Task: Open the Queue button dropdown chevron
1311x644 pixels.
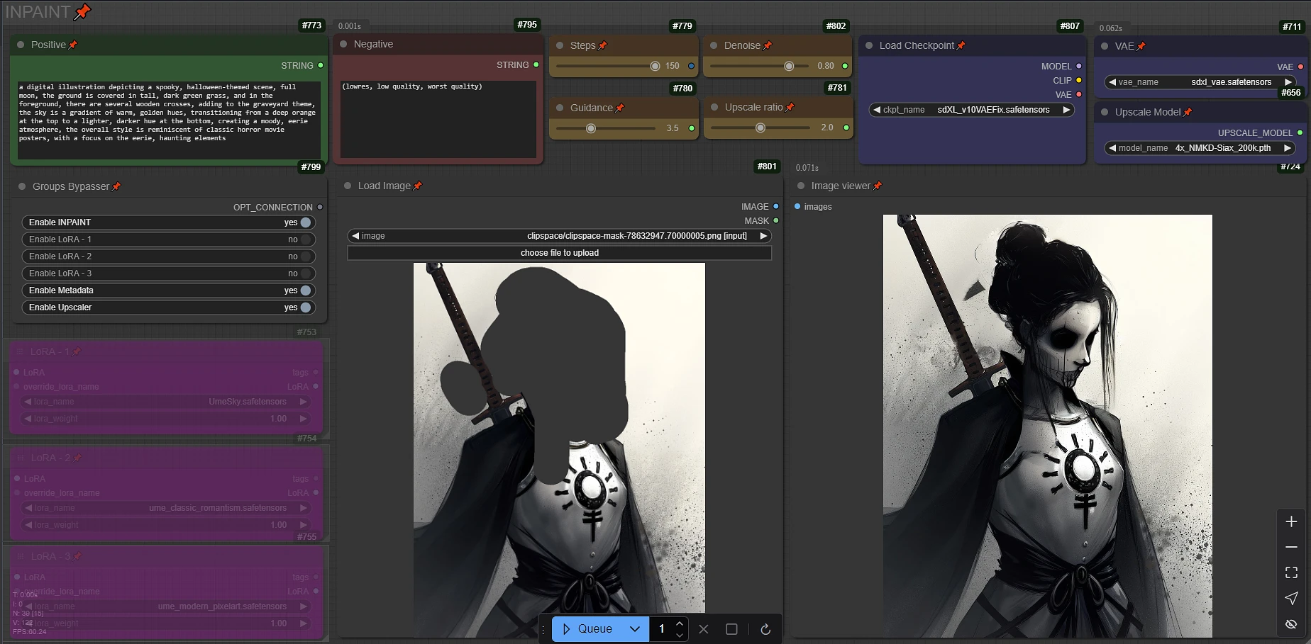Action: (x=635, y=629)
